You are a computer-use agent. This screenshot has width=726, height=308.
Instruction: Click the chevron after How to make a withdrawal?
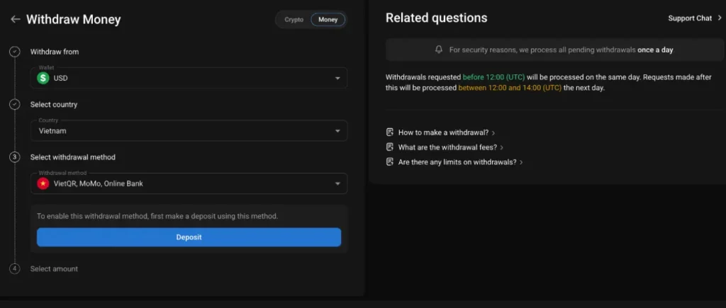point(493,133)
